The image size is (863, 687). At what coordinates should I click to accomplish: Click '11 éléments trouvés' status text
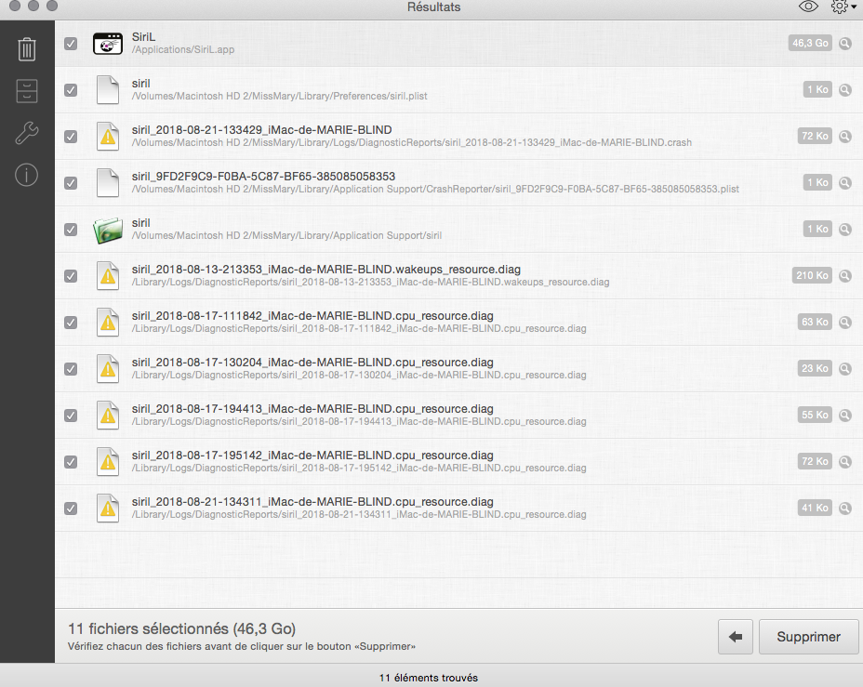tap(428, 678)
